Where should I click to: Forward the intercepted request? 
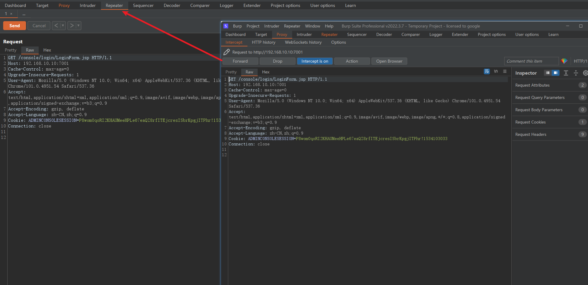click(240, 61)
